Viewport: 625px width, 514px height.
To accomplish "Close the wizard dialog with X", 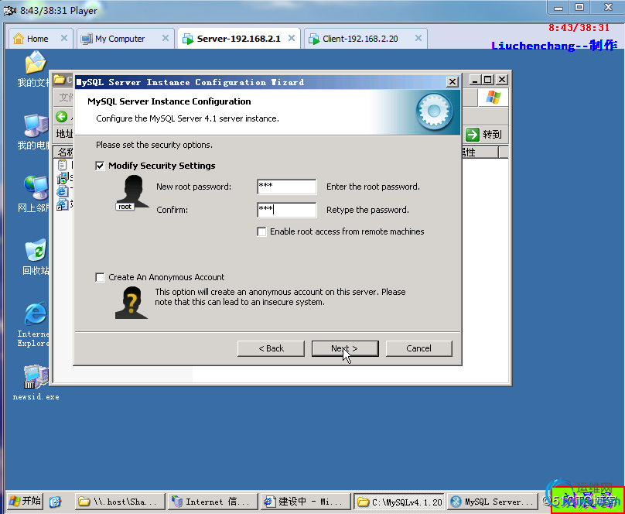I will (452, 82).
